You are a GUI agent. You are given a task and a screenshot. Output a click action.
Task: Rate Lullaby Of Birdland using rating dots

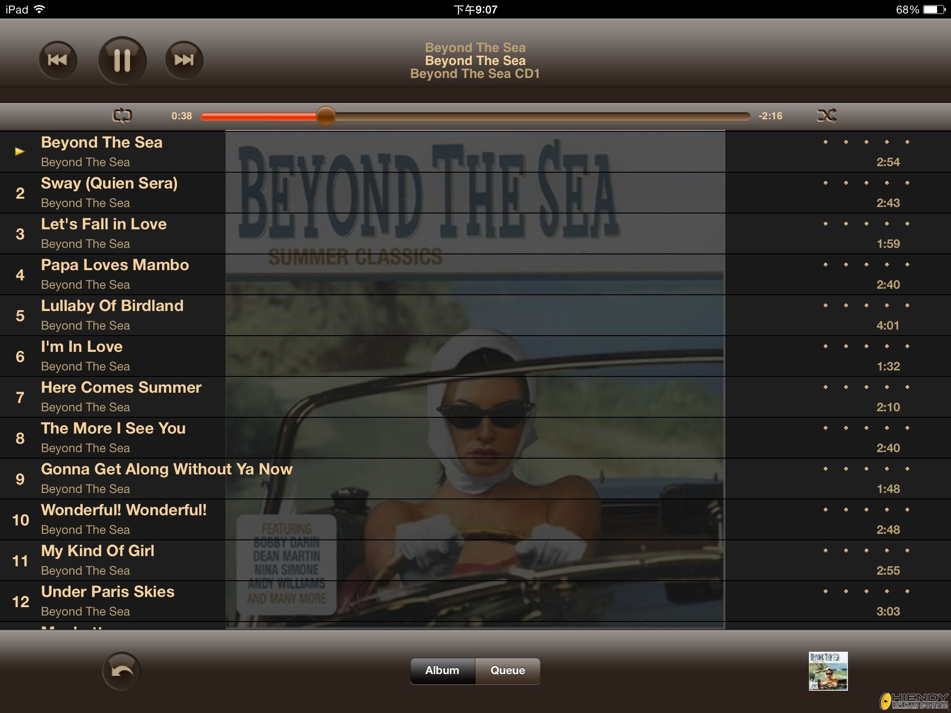pos(866,305)
